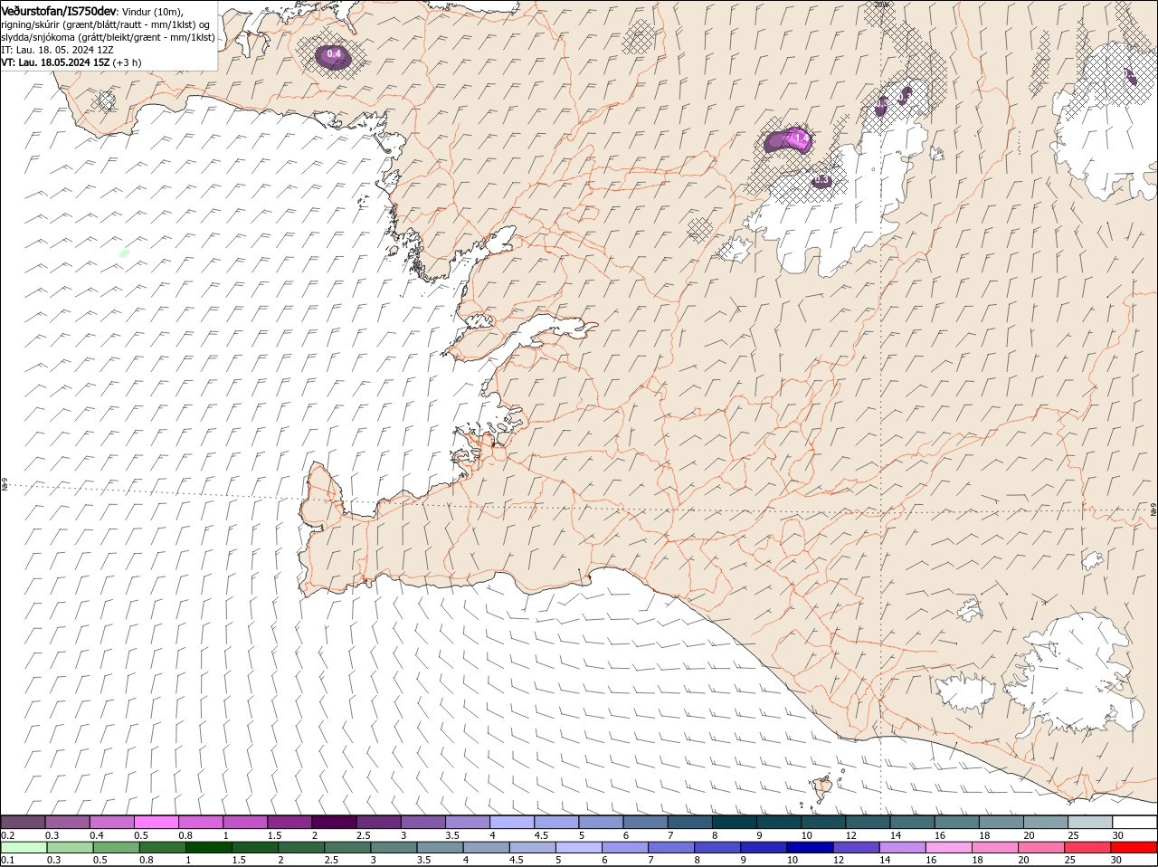Image resolution: width=1158 pixels, height=867 pixels.
Task: Pick lower scale swatch between 4 and 4.5
Action: (486, 848)
